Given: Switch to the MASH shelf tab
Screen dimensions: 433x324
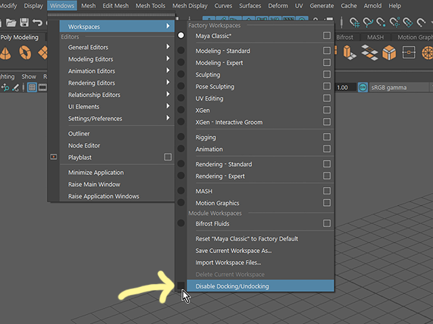Looking at the screenshot, I should 375,37.
